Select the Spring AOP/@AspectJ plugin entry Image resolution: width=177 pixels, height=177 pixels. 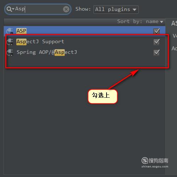pyautogui.click(x=85, y=52)
